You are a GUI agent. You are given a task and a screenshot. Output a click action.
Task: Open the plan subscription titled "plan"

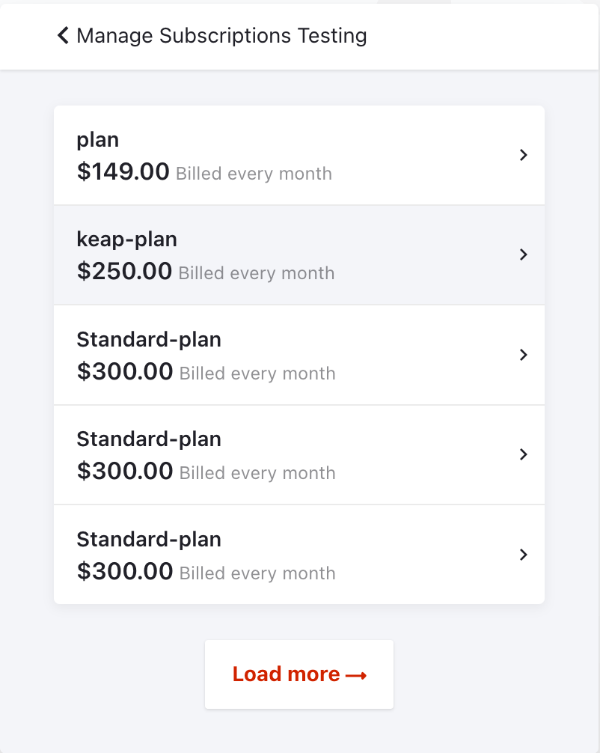click(97, 140)
